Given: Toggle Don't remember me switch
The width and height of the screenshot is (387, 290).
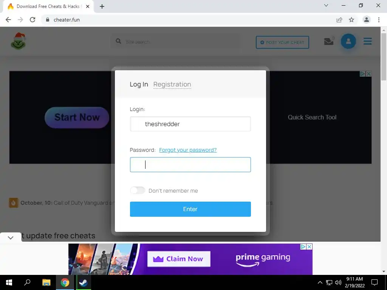Looking at the screenshot, I should 138,190.
